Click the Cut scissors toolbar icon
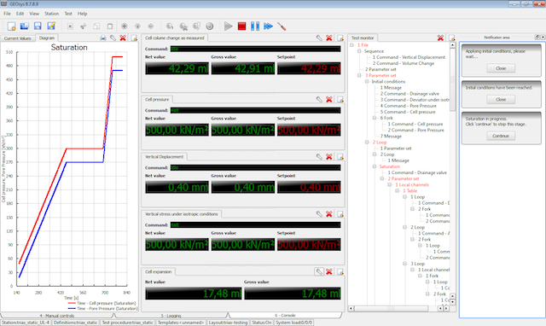This screenshot has height=326, width=546. [84, 26]
